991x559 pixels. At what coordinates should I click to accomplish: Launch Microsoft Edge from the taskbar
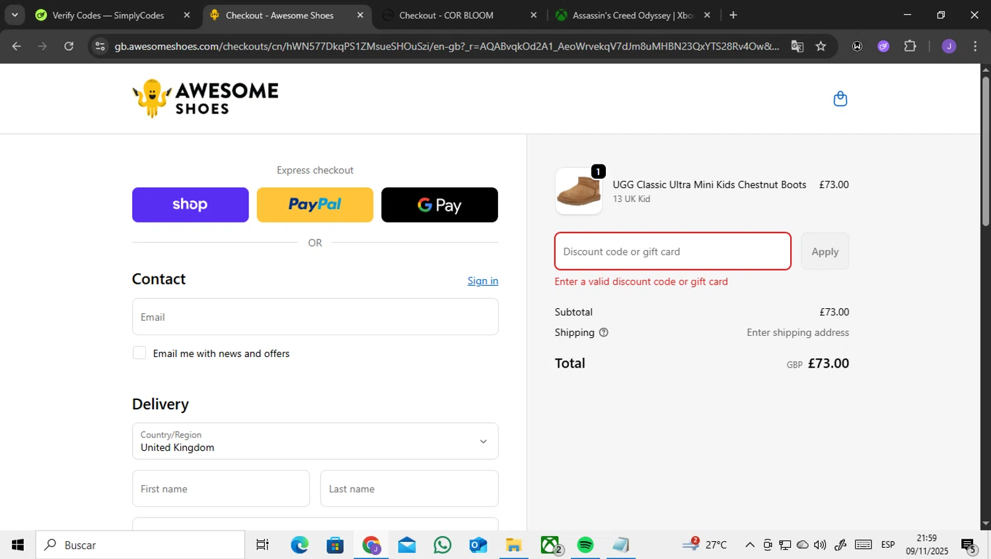tap(299, 545)
